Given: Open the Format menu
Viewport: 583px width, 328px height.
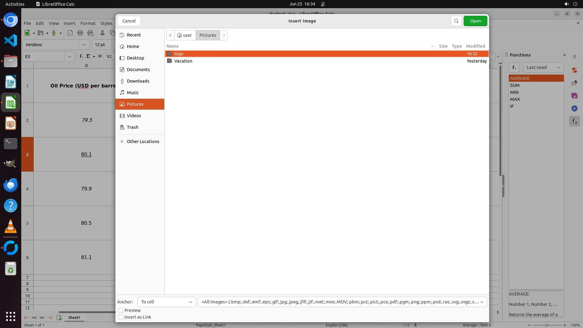Looking at the screenshot, I should click(88, 23).
